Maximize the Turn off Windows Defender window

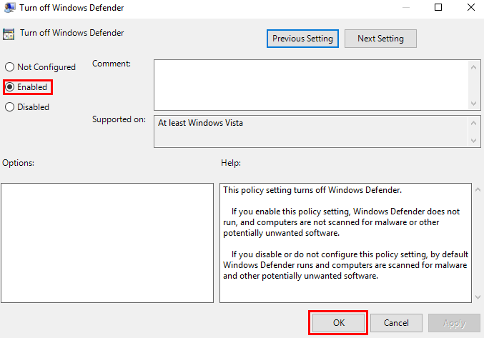[x=438, y=7]
